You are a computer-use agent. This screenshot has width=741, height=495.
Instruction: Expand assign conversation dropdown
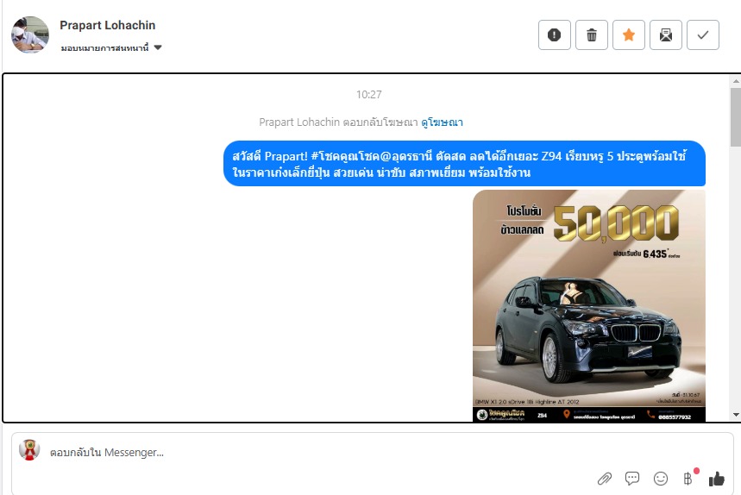tap(111, 47)
